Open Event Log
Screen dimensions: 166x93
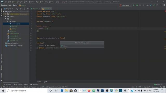point(158,84)
